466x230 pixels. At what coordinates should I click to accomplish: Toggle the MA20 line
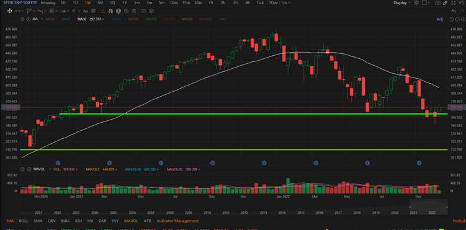point(50,19)
